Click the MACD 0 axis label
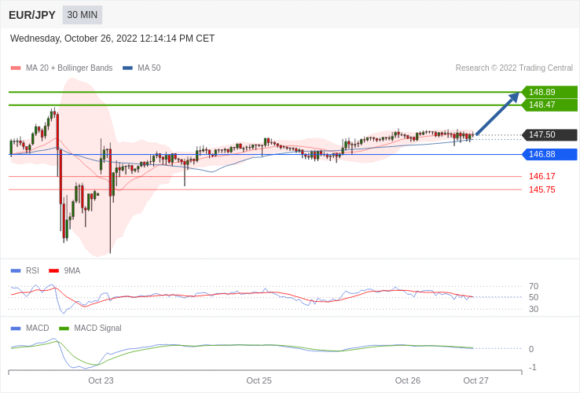Screen dimensions: 580x393 click(531, 349)
